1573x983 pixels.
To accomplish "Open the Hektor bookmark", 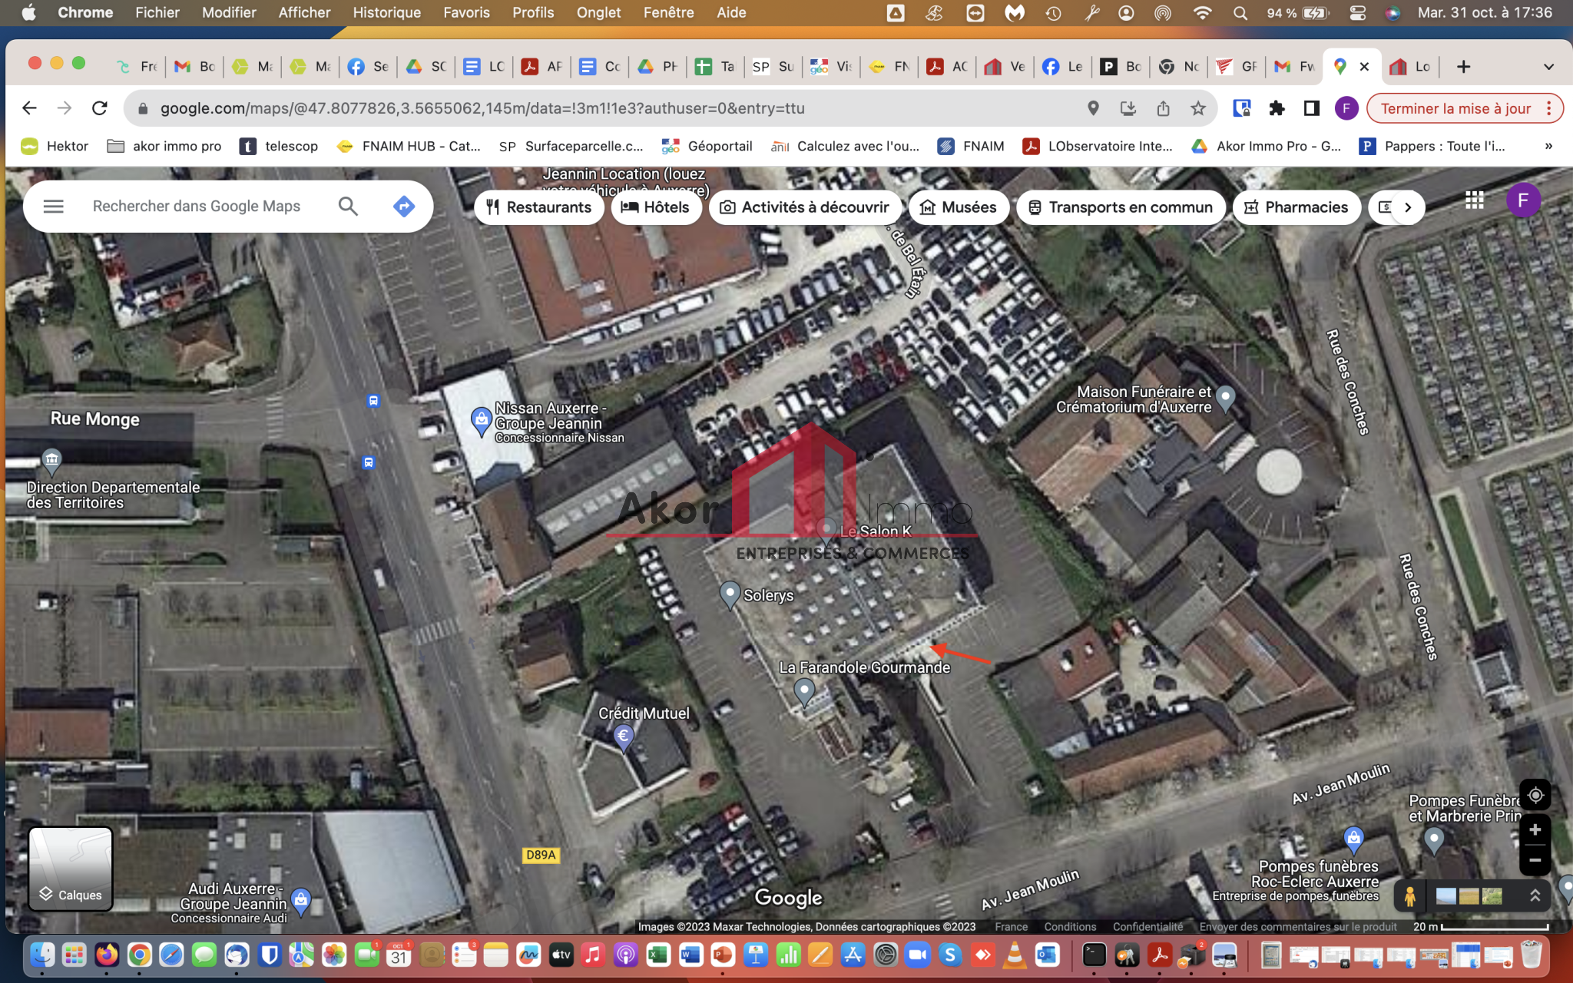I will tap(55, 146).
